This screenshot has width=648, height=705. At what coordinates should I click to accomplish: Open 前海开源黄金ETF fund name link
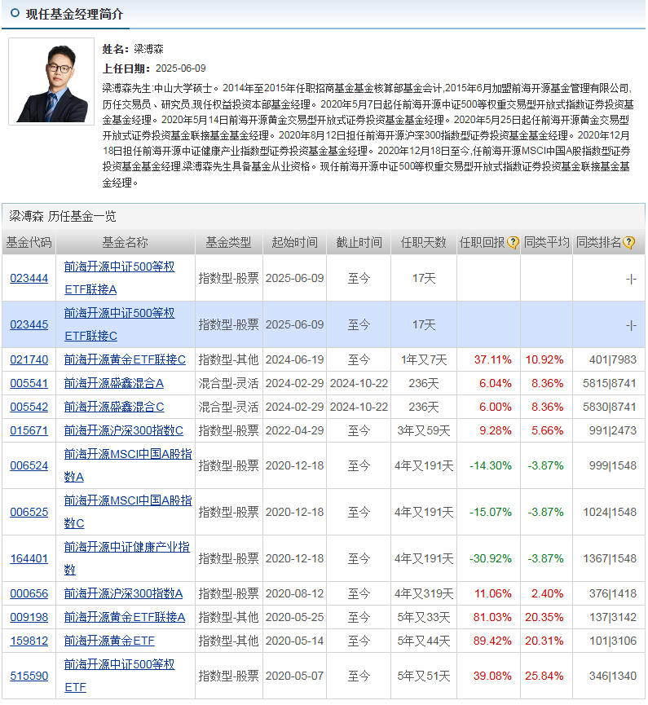(109, 641)
